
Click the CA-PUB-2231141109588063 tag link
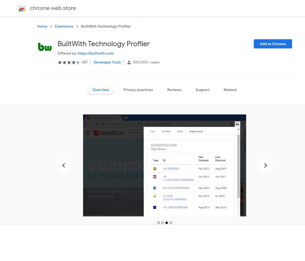point(175,198)
